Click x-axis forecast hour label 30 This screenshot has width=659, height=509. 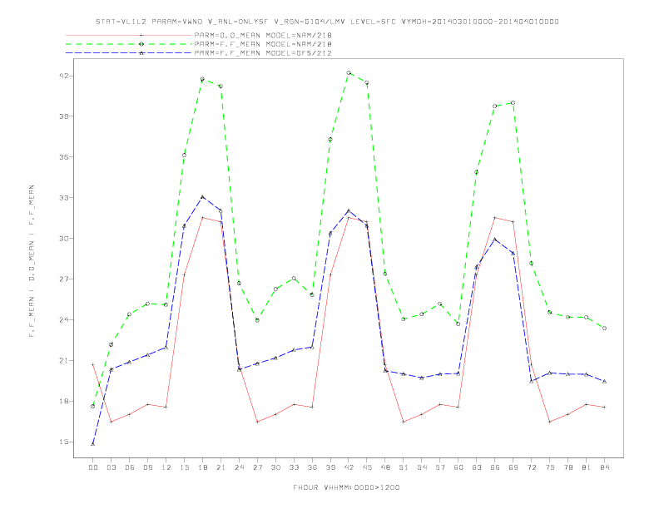pos(275,467)
